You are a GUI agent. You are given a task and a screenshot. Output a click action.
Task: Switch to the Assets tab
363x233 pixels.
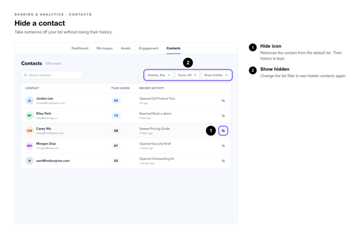click(126, 48)
